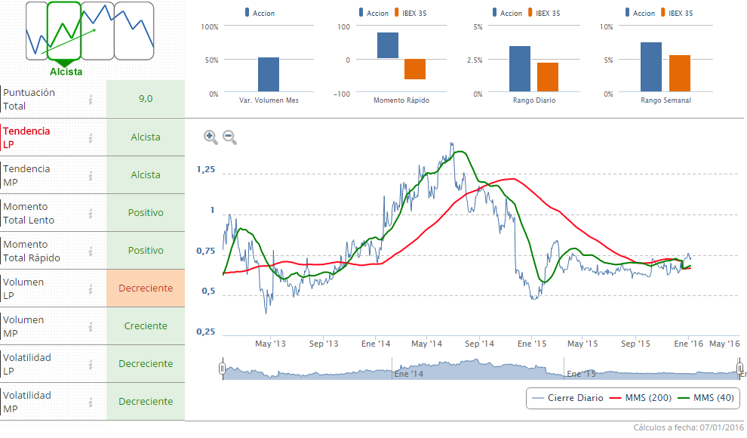This screenshot has height=438, width=747.
Task: Click right handle of chart range navigator
Action: pos(740,369)
